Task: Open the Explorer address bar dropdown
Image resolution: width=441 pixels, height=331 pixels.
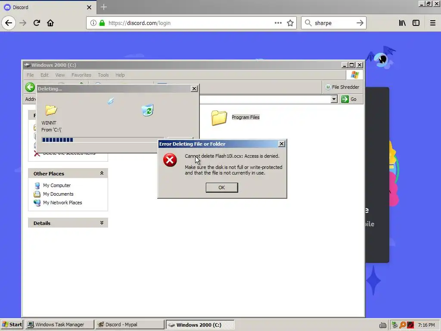Action: (334, 99)
